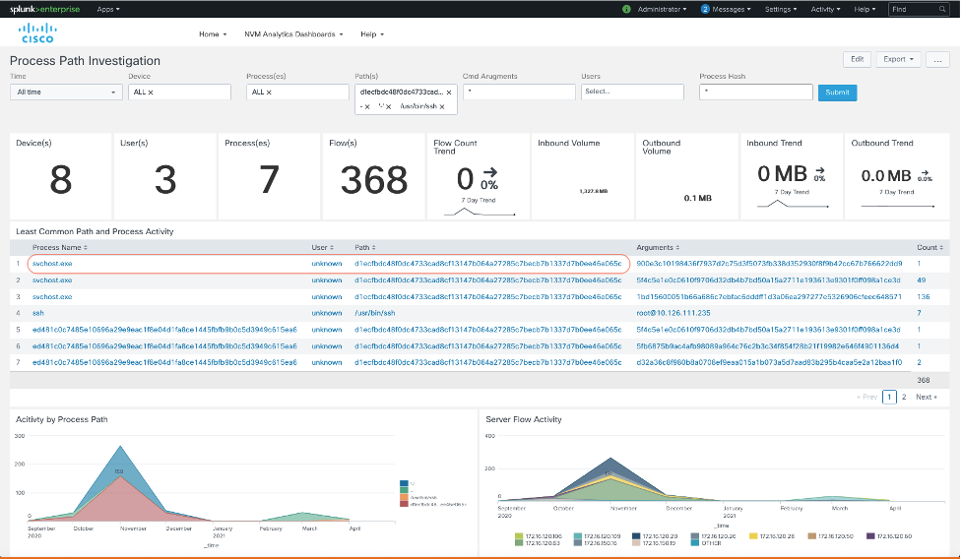Click the Edit dashboard button
Viewport: 962px width, 559px height.
[857, 59]
